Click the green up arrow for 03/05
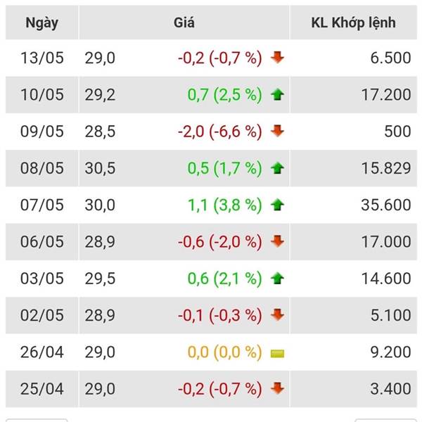The image size is (422, 422). pos(277,279)
